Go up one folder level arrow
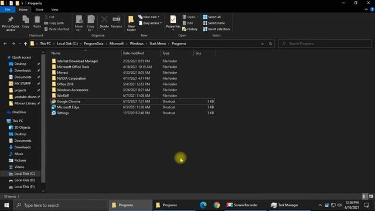The image size is (375, 211). point(25,44)
